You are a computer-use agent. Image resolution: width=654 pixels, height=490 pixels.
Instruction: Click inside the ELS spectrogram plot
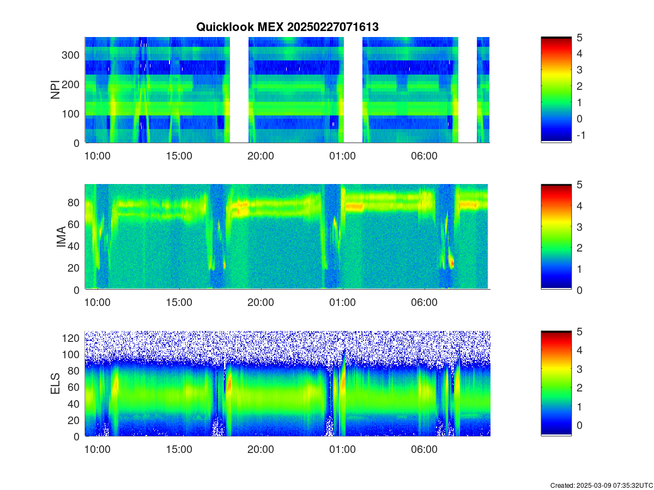287,383
